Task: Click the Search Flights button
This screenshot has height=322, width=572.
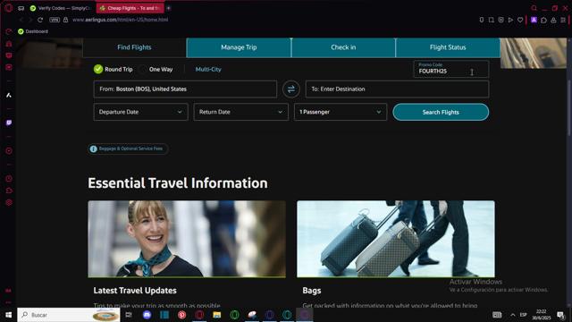Action: coord(441,112)
